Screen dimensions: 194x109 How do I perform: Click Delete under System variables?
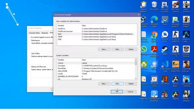click(x=131, y=84)
